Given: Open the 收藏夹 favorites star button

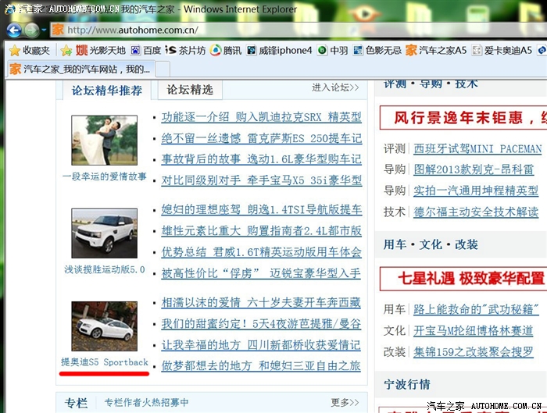Looking at the screenshot, I should point(30,51).
